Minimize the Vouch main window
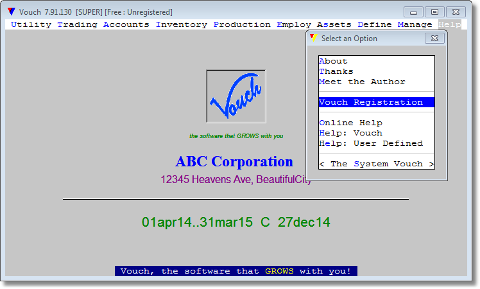This screenshot has height=289, width=480. tap(413, 12)
